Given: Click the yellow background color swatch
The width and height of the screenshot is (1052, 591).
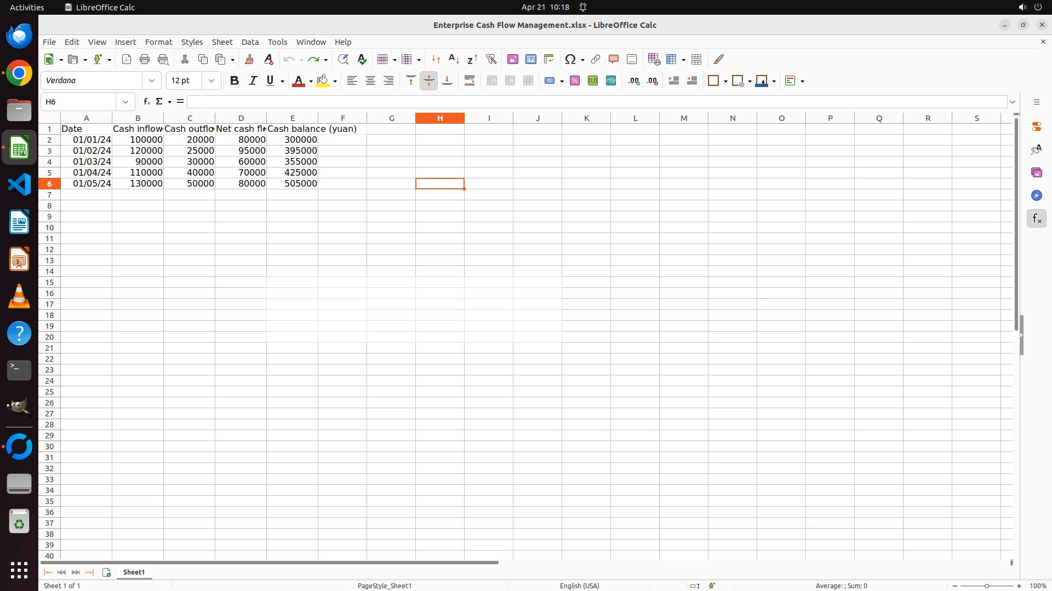Looking at the screenshot, I should tap(323, 81).
